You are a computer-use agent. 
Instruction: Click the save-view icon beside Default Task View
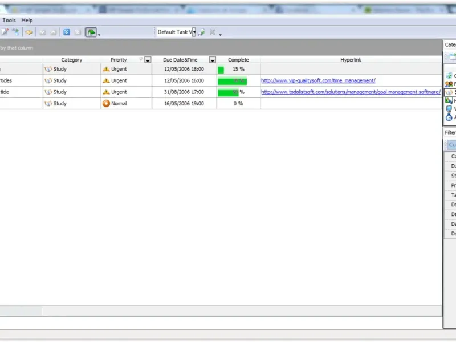pyautogui.click(x=201, y=32)
